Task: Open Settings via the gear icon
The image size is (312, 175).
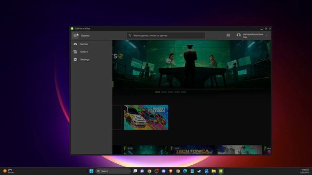Action: pos(75,59)
